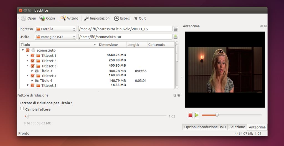Uncheck the Titleset 1 checkbox

32,56
